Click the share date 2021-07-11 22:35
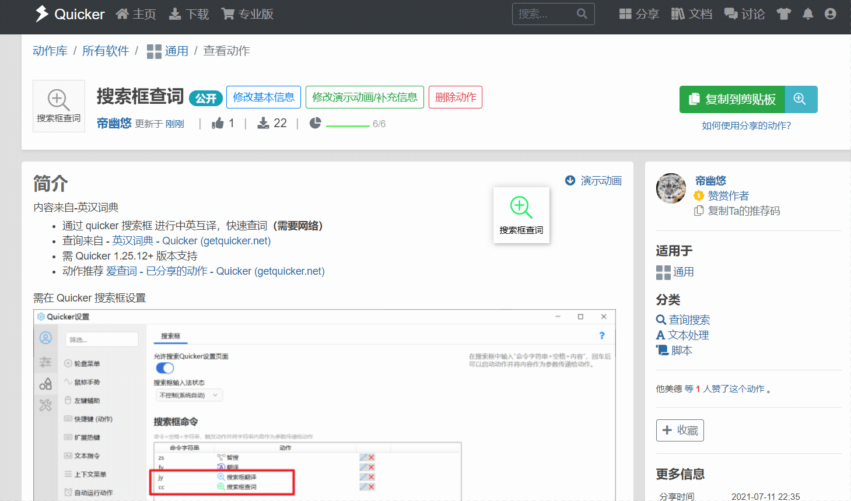Screen dimensions: 851x501 click(765, 497)
